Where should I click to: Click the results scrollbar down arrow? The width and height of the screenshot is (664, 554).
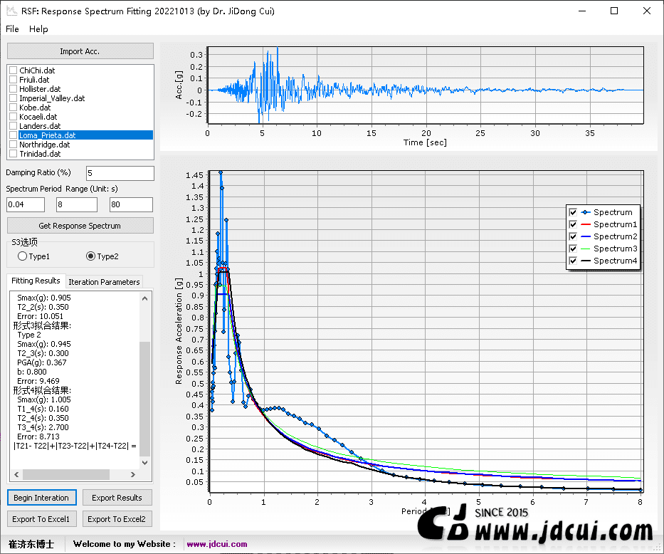click(x=144, y=463)
